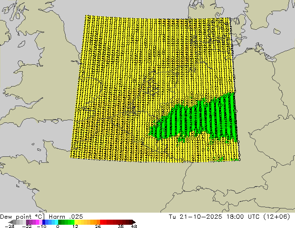Click the 12 legend value
This screenshot has width=295, height=228.
pyautogui.click(x=75, y=226)
